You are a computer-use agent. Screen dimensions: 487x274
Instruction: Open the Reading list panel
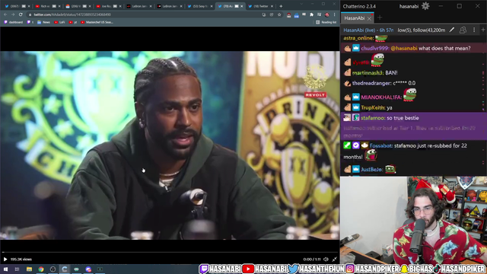point(326,22)
